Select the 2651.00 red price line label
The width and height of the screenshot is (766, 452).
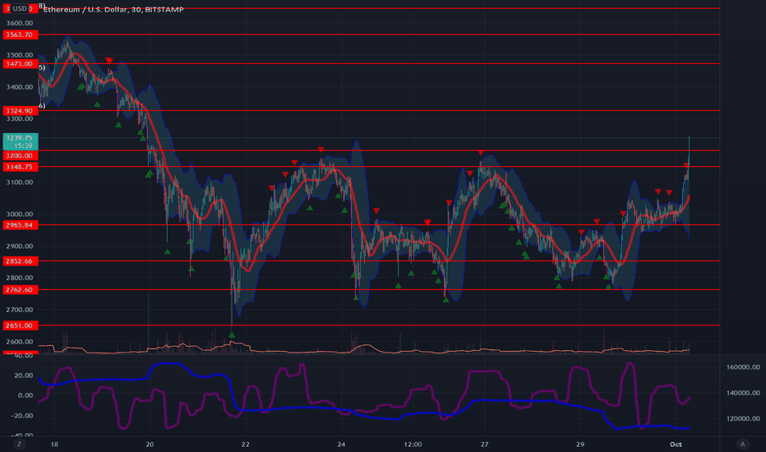(20, 325)
